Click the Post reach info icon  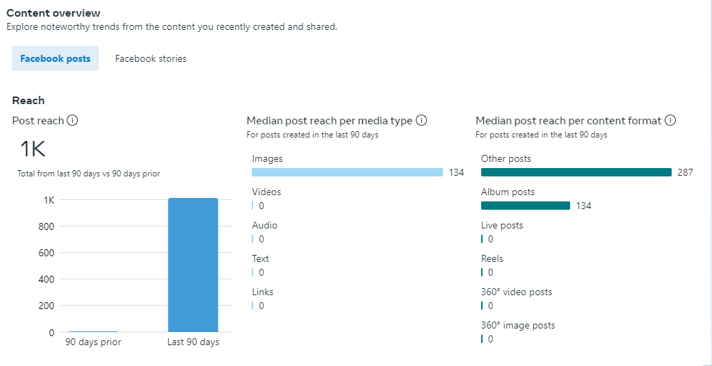tap(72, 121)
